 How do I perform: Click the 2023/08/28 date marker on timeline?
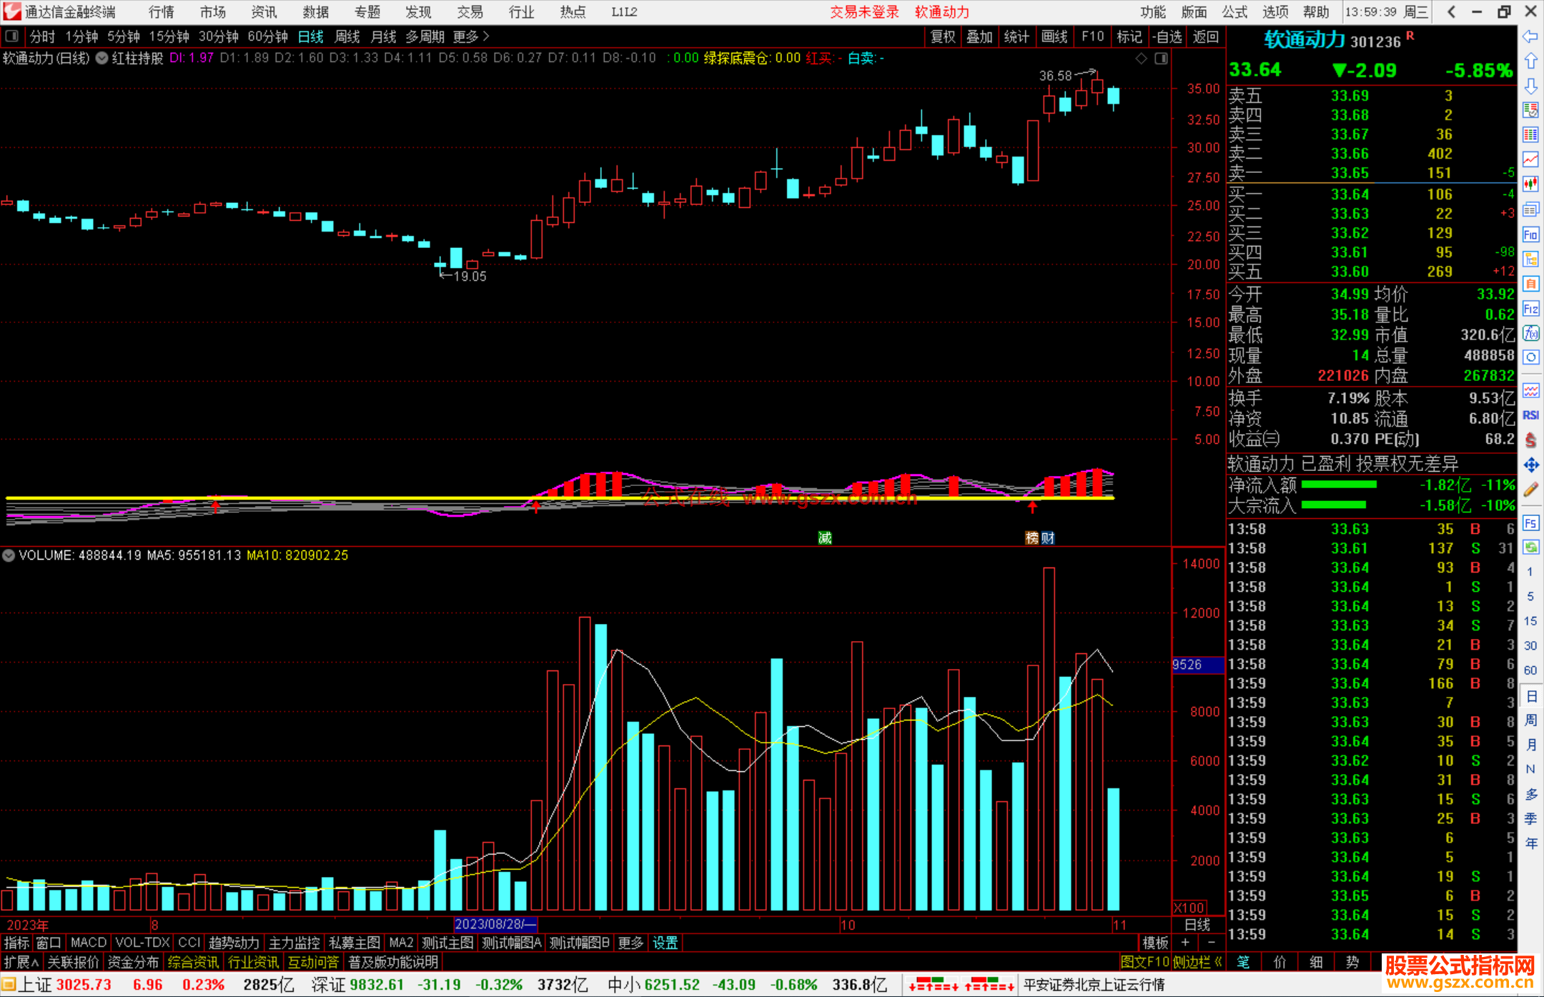[495, 924]
